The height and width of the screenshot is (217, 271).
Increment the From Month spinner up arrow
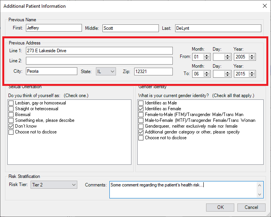click(207, 55)
